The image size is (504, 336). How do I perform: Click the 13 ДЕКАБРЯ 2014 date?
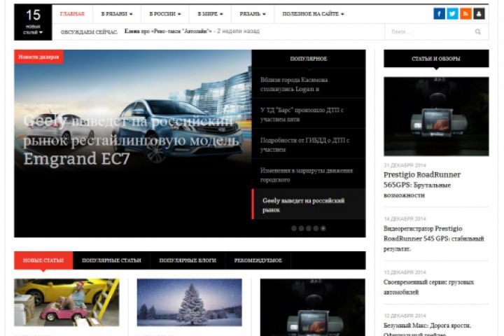(x=405, y=272)
